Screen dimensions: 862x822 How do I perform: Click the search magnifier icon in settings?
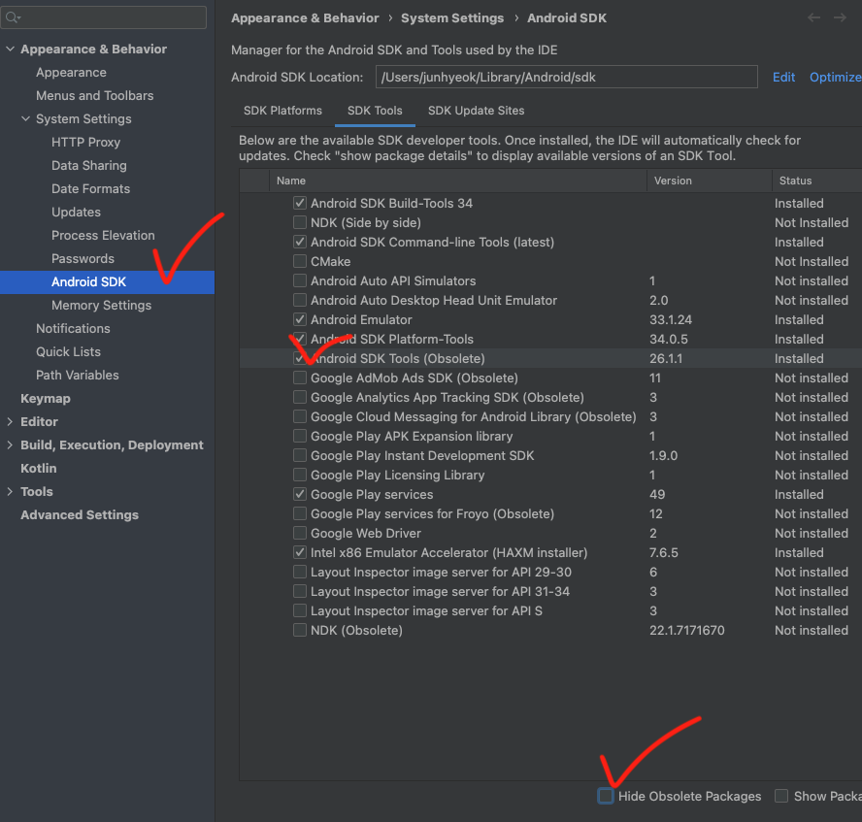pyautogui.click(x=12, y=17)
